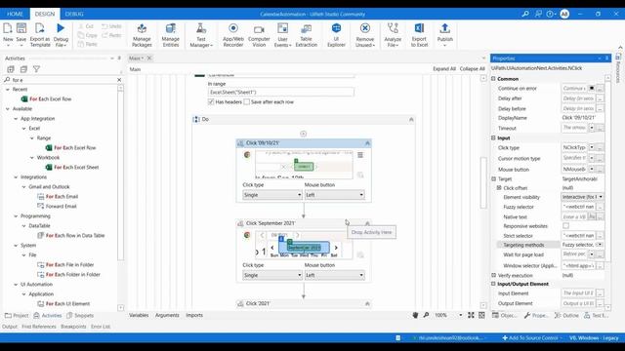This screenshot has width=625, height=351.
Task: Collapse Click '09/10/21' activity
Action: click(367, 143)
